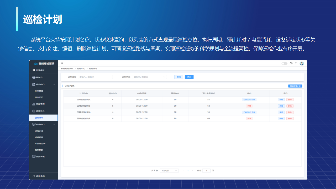Click the 时间/周期 column header
The height and width of the screenshot is (189, 336).
click(142, 93)
